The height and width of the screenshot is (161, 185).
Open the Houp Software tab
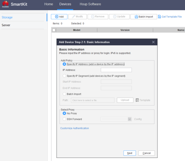click(90, 4)
